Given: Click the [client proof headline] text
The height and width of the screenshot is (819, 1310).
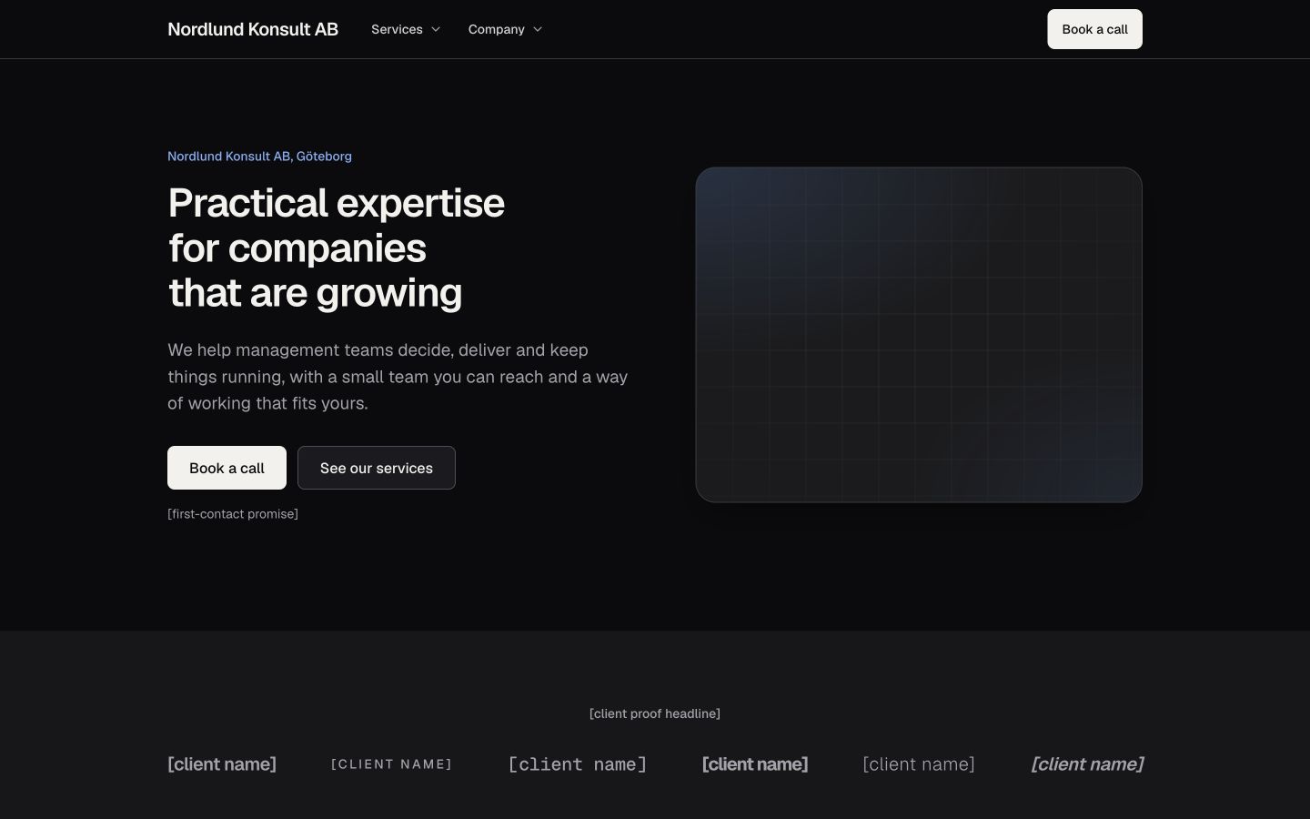Looking at the screenshot, I should click(655, 713).
